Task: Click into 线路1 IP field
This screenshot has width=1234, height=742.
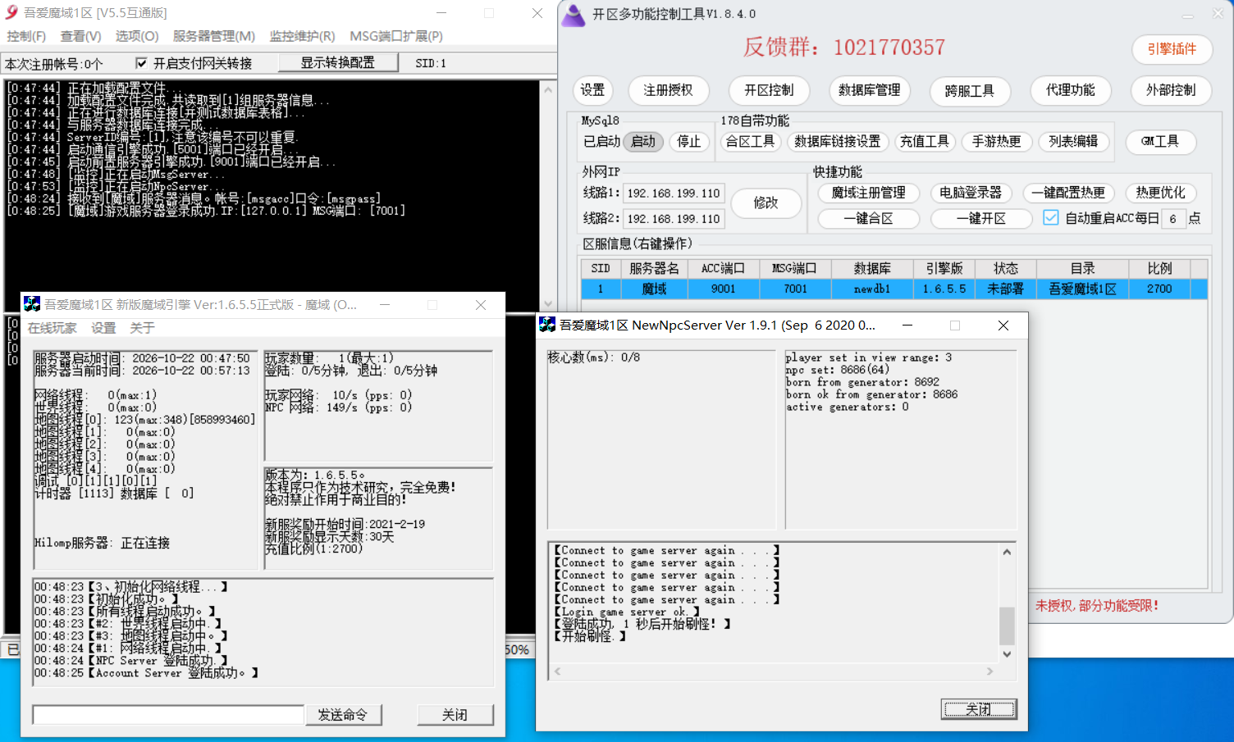Action: 674,193
